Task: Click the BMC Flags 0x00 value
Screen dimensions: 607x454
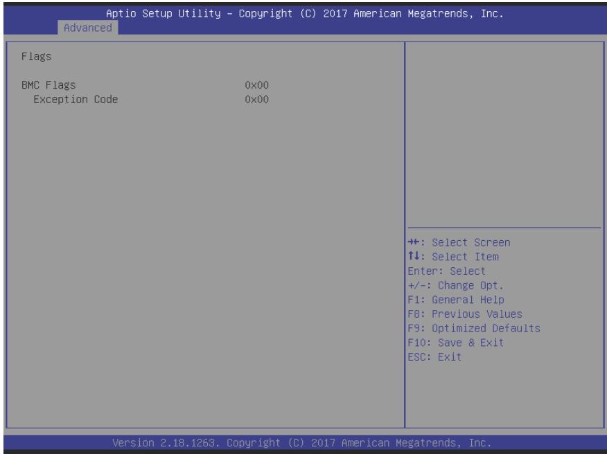Action: pyautogui.click(x=256, y=85)
